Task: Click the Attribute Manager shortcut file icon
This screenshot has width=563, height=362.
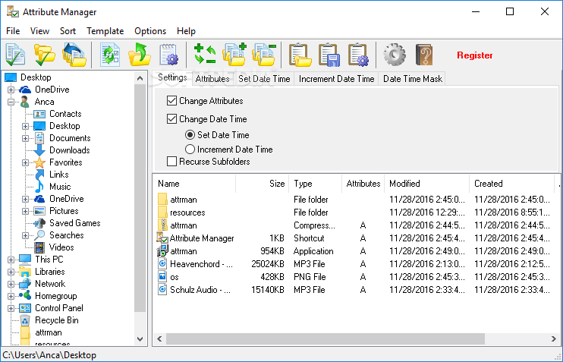Action: coord(162,238)
